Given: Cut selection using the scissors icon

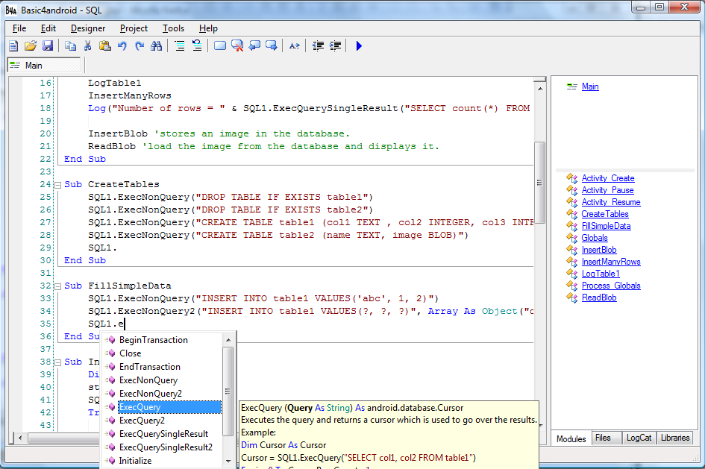Looking at the screenshot, I should pos(88,45).
